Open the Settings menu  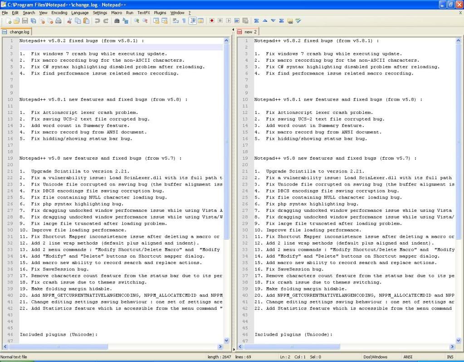pyautogui.click(x=100, y=13)
